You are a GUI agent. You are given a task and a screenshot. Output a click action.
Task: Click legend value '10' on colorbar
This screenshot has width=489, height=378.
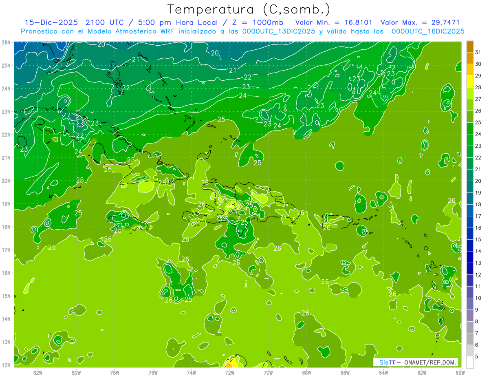[x=478, y=298]
